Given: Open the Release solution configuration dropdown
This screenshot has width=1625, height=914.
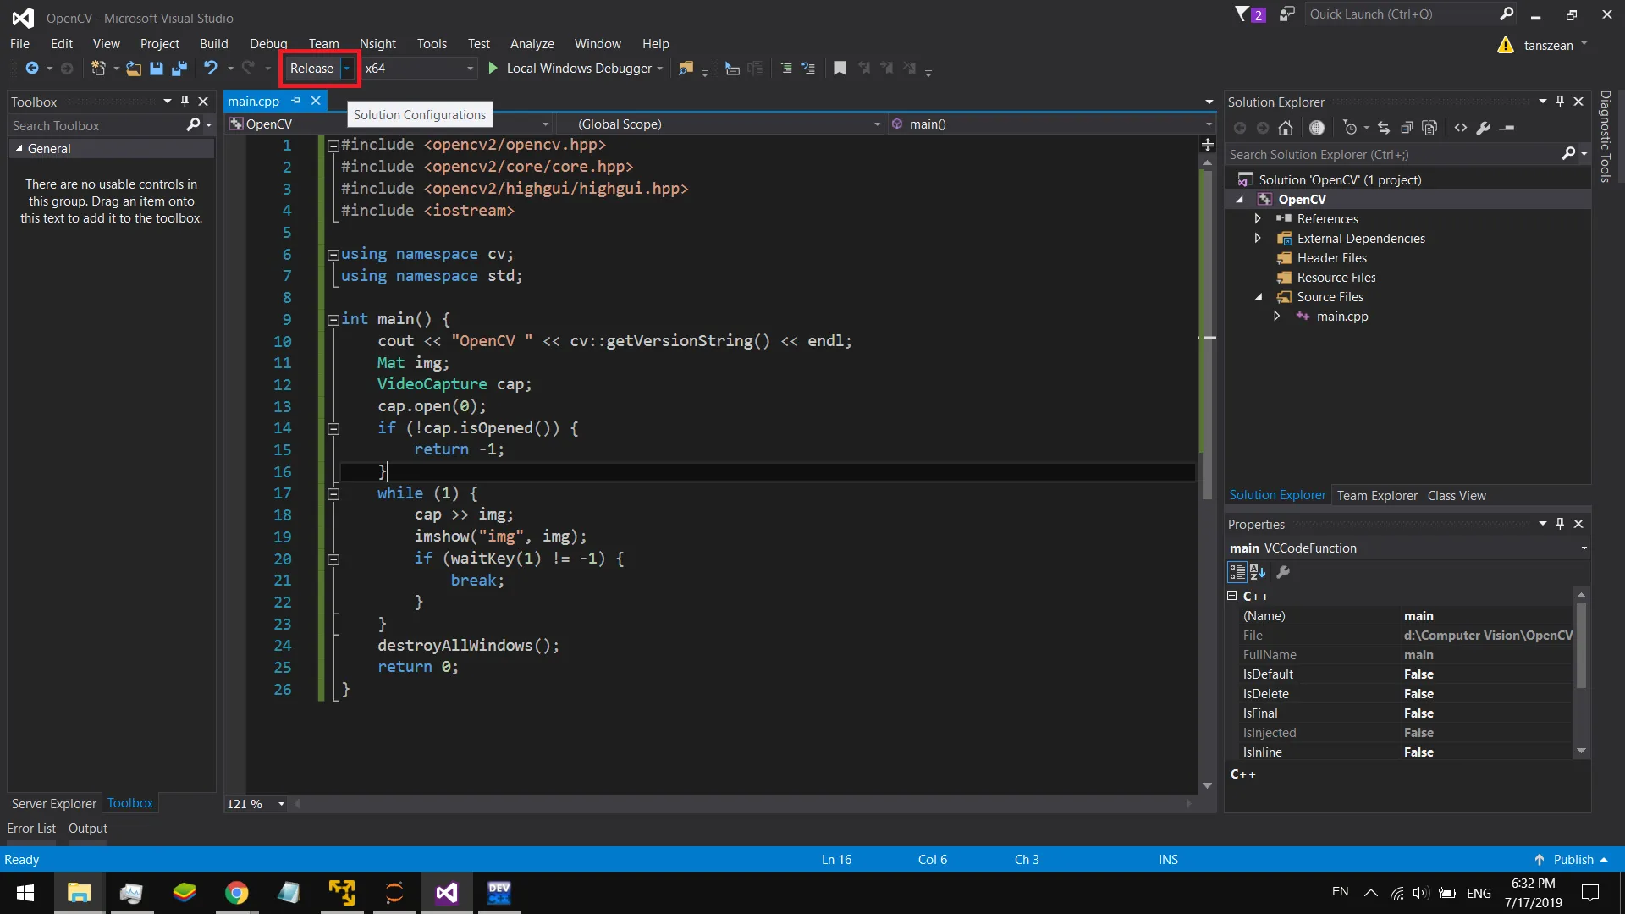Looking at the screenshot, I should (x=346, y=69).
